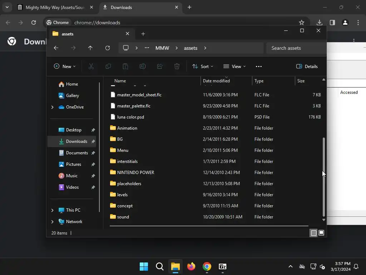This screenshot has height=275, width=366.
Task: Launch Firefox from the taskbar
Action: 191,266
